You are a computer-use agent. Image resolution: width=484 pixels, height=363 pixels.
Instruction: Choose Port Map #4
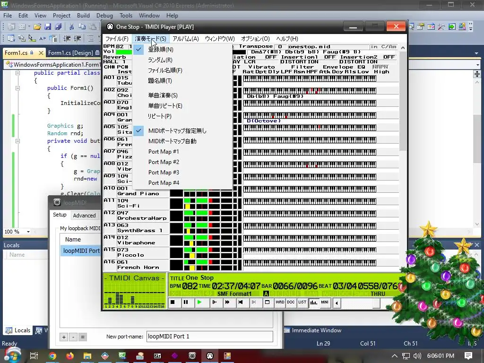[x=183, y=183]
